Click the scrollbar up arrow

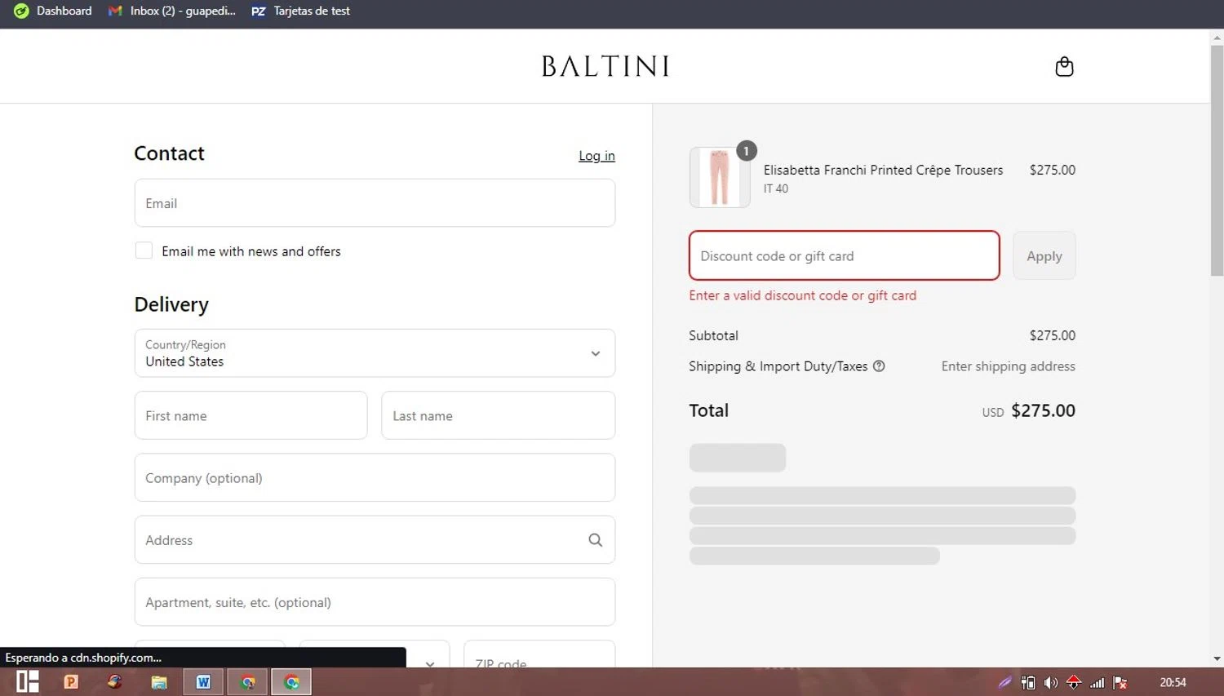pos(1217,38)
